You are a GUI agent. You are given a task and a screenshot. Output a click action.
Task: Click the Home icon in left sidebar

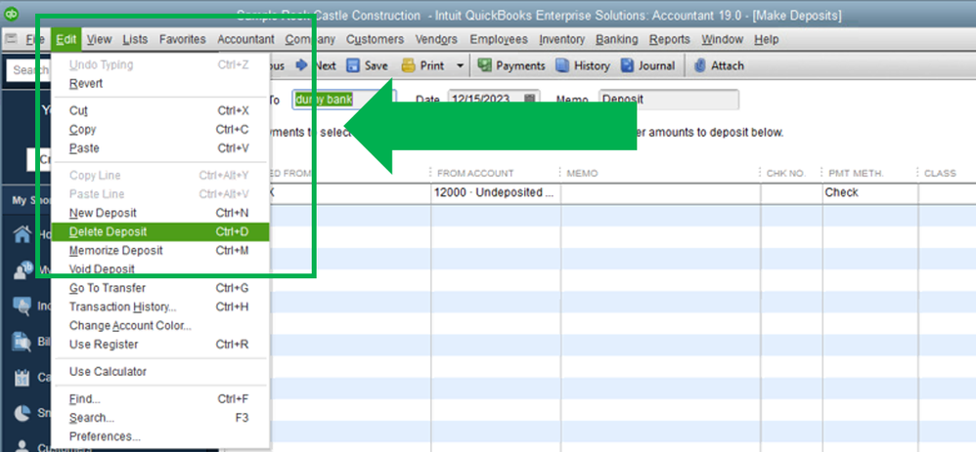tap(22, 234)
